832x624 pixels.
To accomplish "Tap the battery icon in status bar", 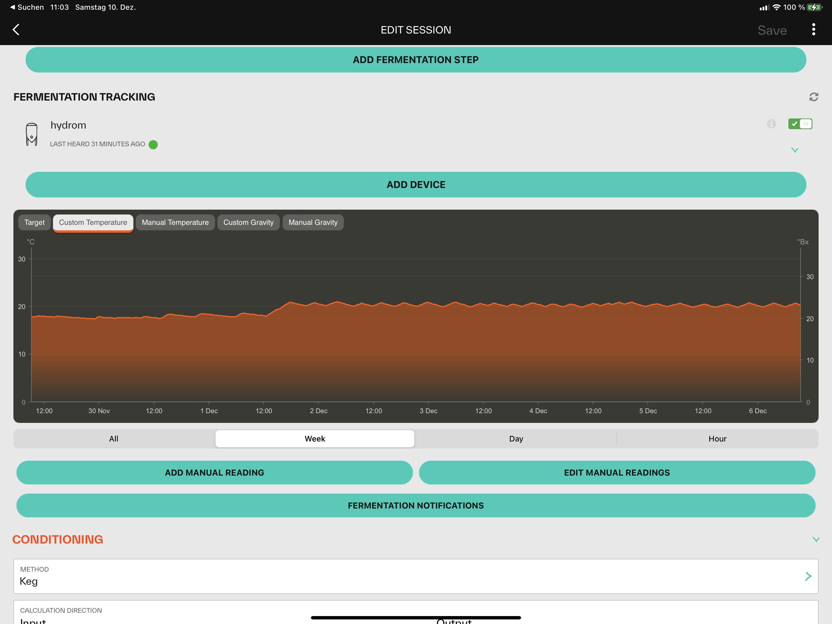I will (814, 7).
